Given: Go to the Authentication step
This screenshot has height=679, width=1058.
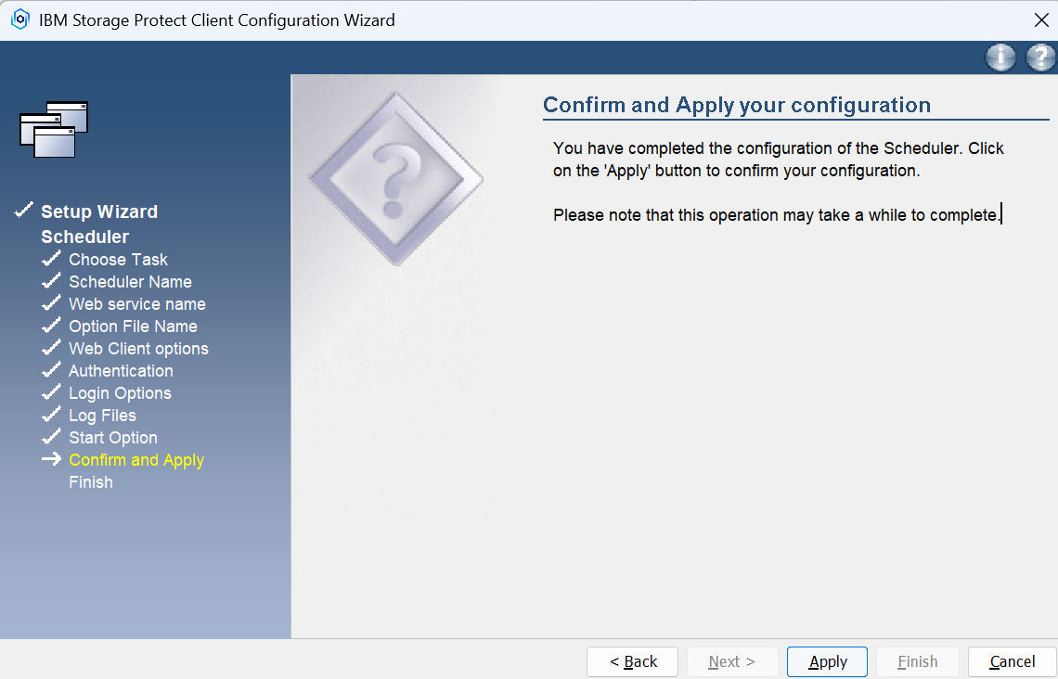Looking at the screenshot, I should pos(121,371).
